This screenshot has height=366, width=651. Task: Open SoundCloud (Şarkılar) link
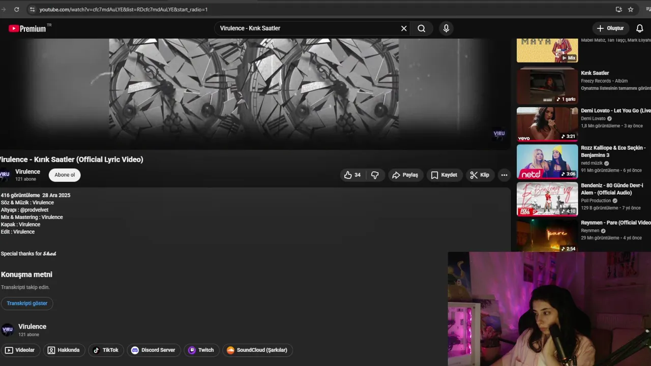(257, 350)
